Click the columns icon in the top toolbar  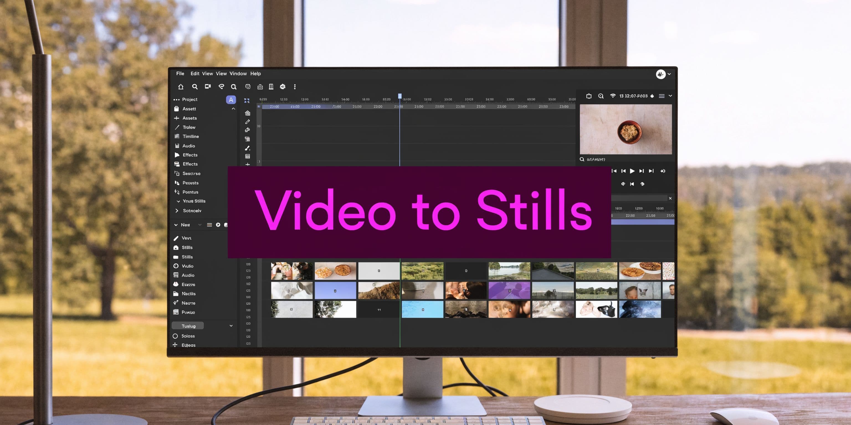[271, 86]
